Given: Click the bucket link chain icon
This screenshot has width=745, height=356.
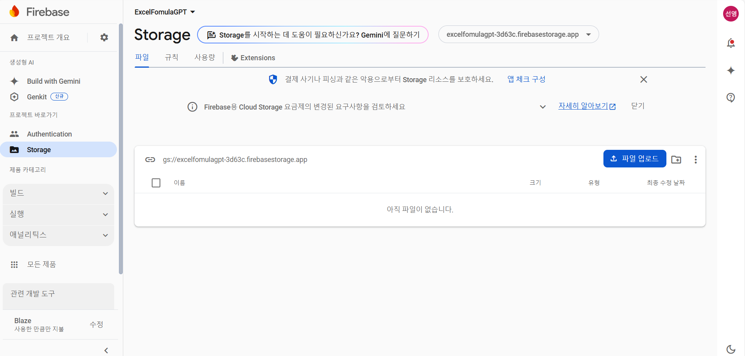Looking at the screenshot, I should 150,160.
